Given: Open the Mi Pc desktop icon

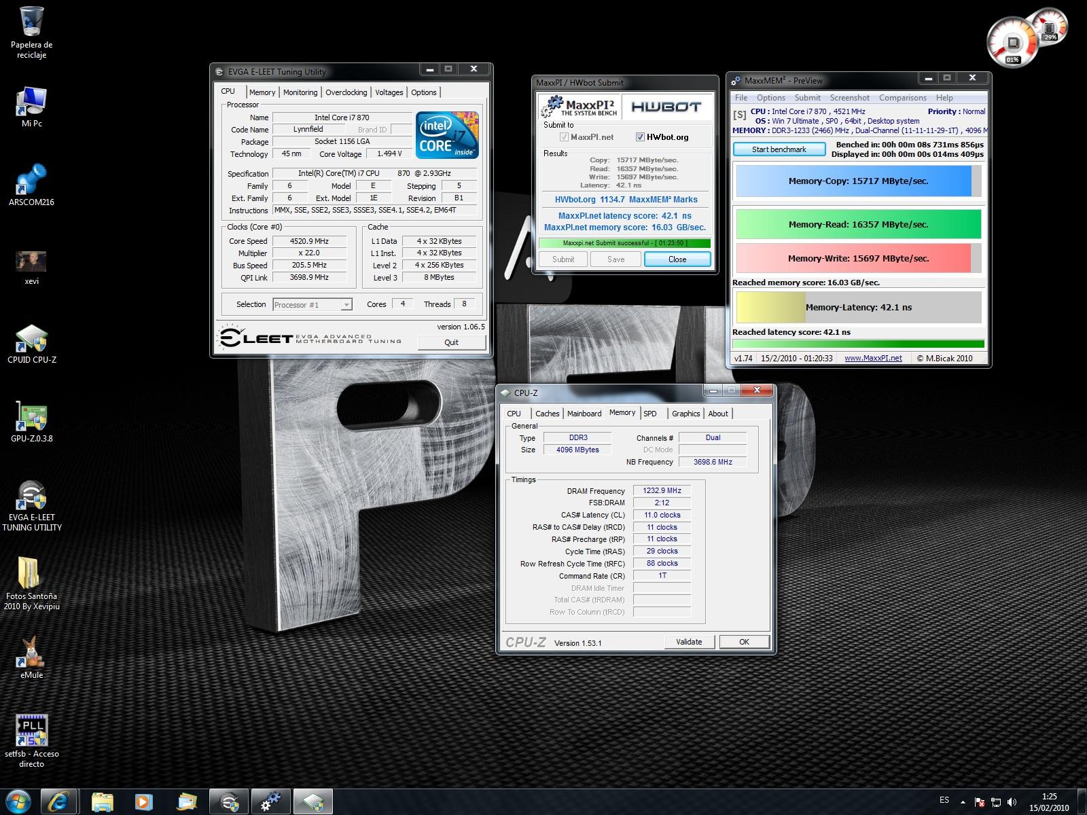Looking at the screenshot, I should pos(31,107).
